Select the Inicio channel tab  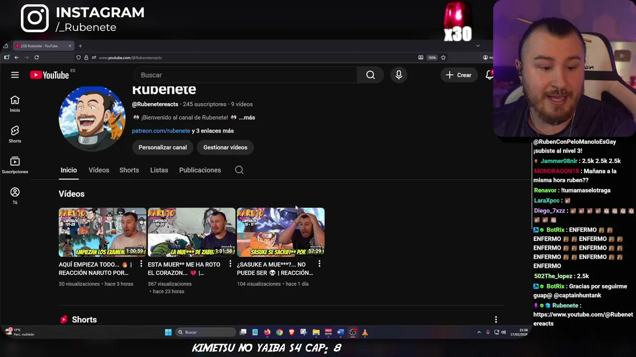69,170
